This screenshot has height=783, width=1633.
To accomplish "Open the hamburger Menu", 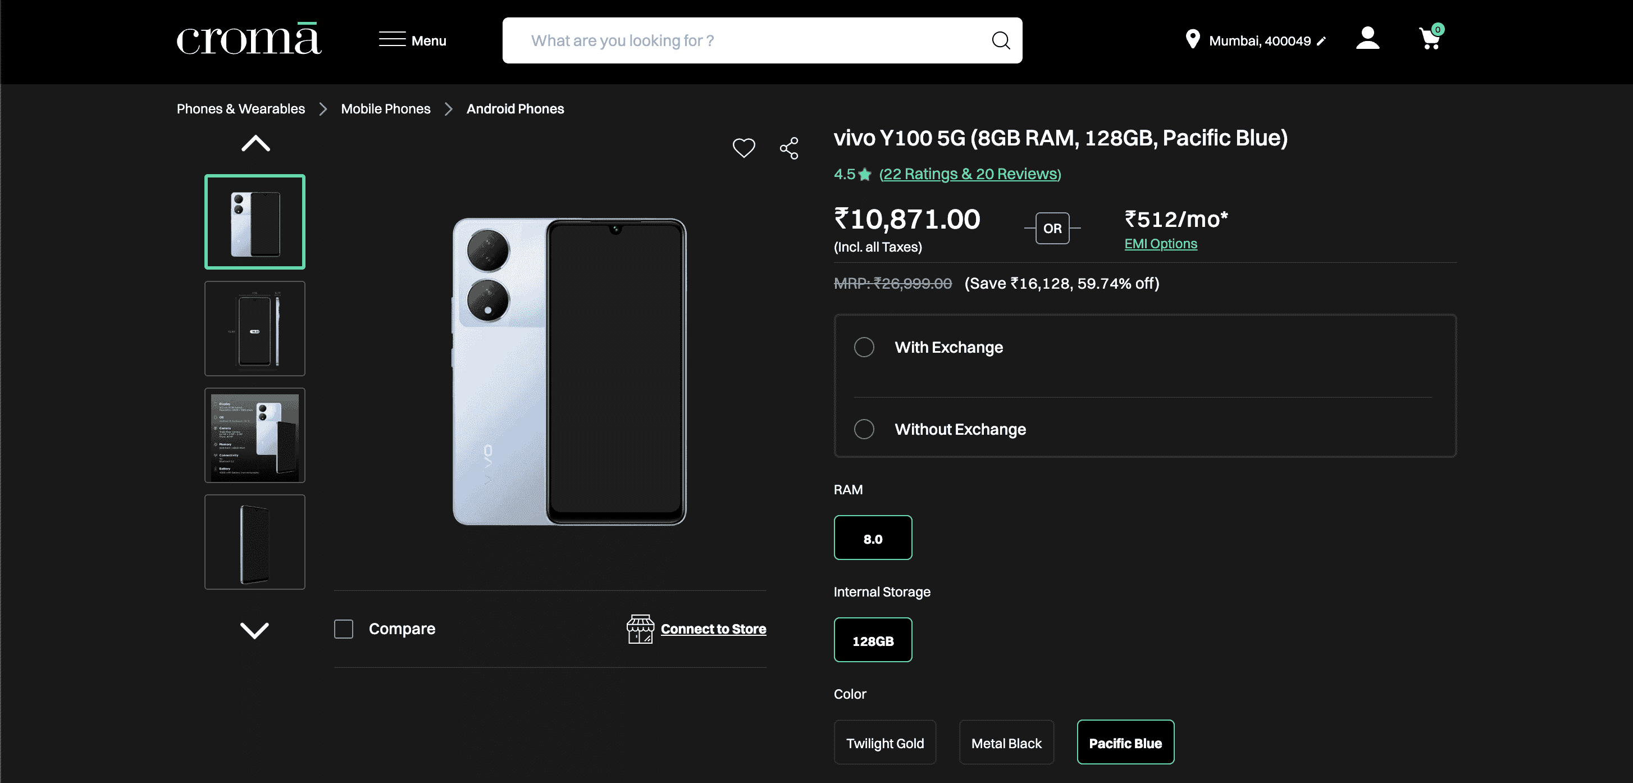I will pyautogui.click(x=413, y=40).
